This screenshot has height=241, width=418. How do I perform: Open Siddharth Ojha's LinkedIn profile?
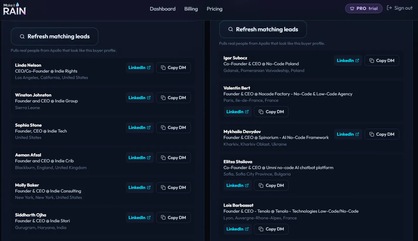(x=140, y=218)
